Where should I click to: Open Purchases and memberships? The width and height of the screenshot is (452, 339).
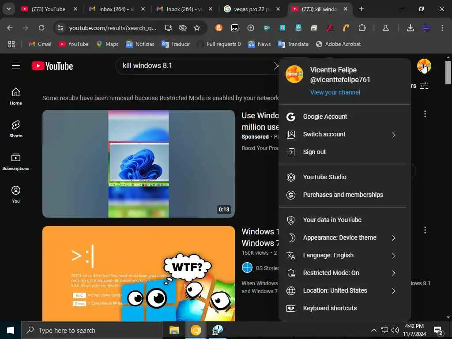tap(343, 195)
